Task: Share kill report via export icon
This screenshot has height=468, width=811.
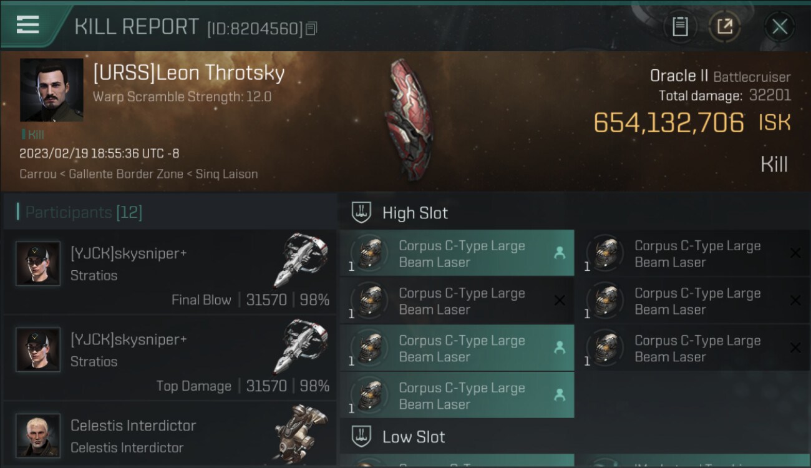Action: 725,26
